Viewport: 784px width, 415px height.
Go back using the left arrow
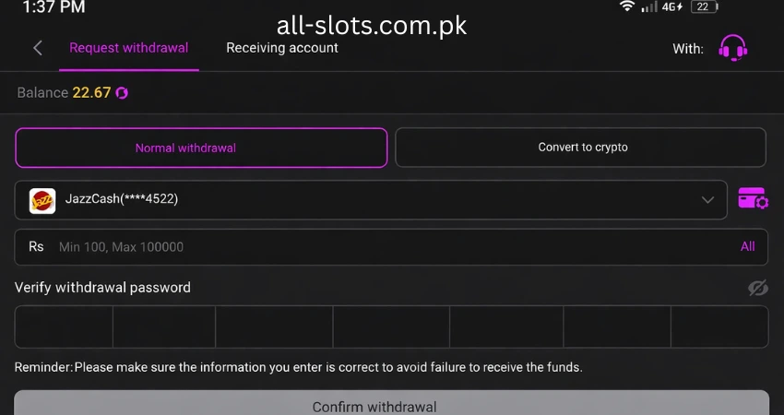pos(38,48)
